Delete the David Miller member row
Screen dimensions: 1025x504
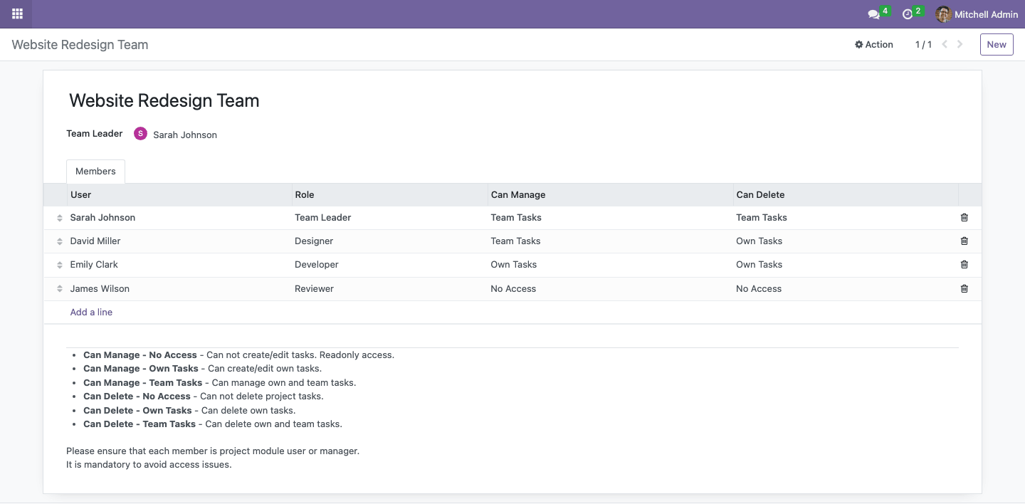point(964,241)
